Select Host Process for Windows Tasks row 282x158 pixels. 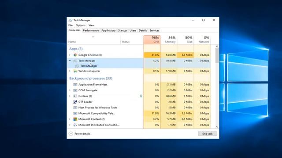point(139,108)
